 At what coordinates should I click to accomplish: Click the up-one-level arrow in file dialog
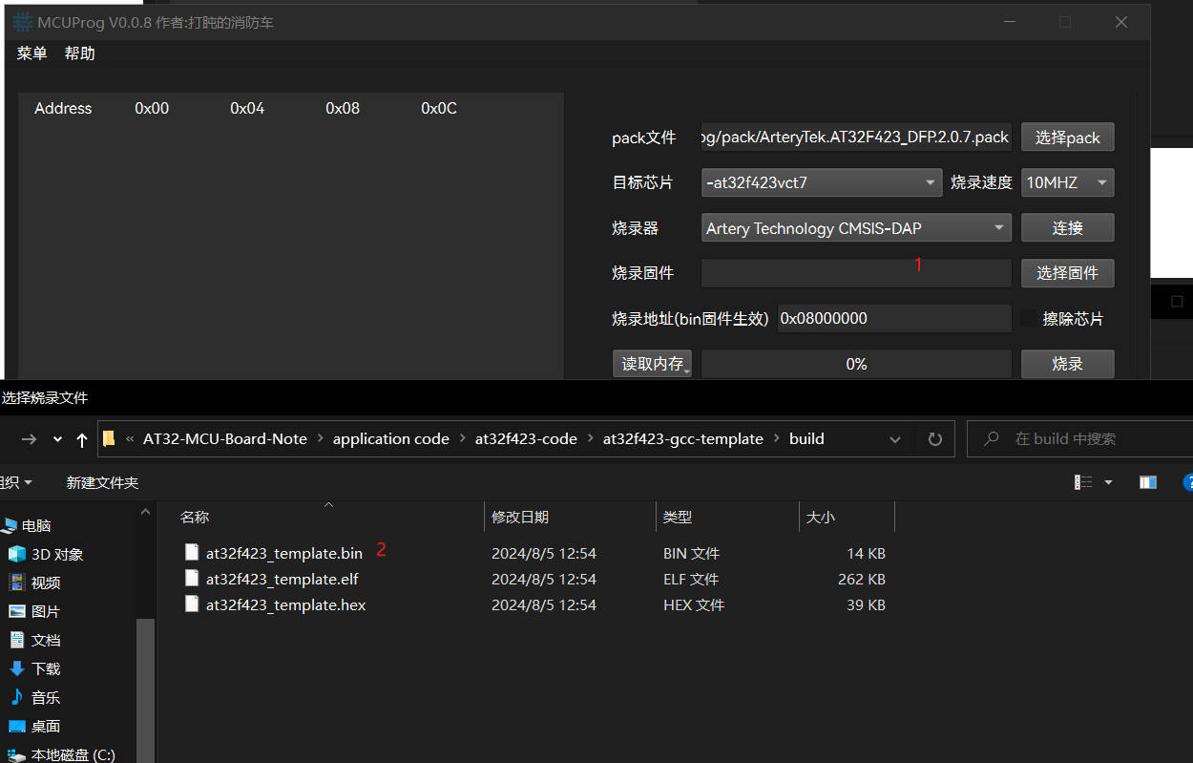(82, 439)
